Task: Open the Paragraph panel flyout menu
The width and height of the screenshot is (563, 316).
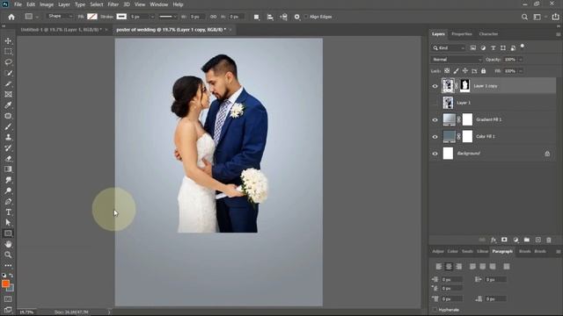Action: [x=558, y=252]
